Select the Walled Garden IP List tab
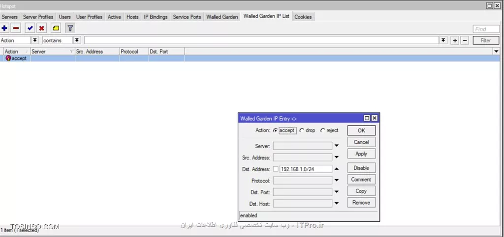This screenshot has height=237, width=504. pos(266,16)
